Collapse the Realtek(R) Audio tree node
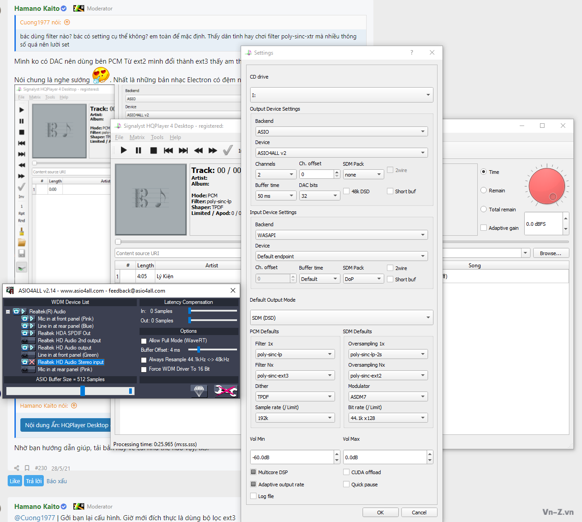Image resolution: width=582 pixels, height=522 pixels. [8, 312]
